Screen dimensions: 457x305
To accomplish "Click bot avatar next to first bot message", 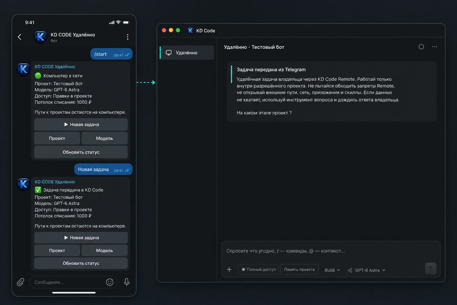I will [24, 69].
